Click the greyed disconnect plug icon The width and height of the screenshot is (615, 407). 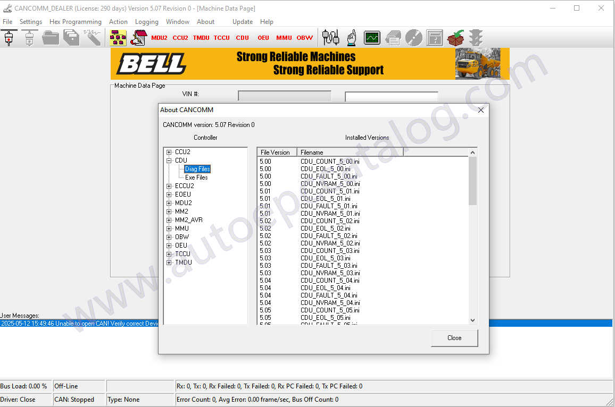coord(29,38)
